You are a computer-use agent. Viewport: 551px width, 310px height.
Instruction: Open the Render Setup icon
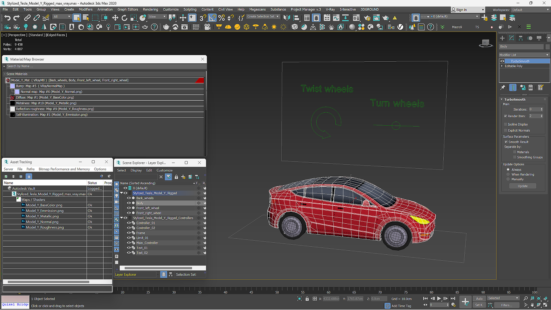click(x=367, y=18)
